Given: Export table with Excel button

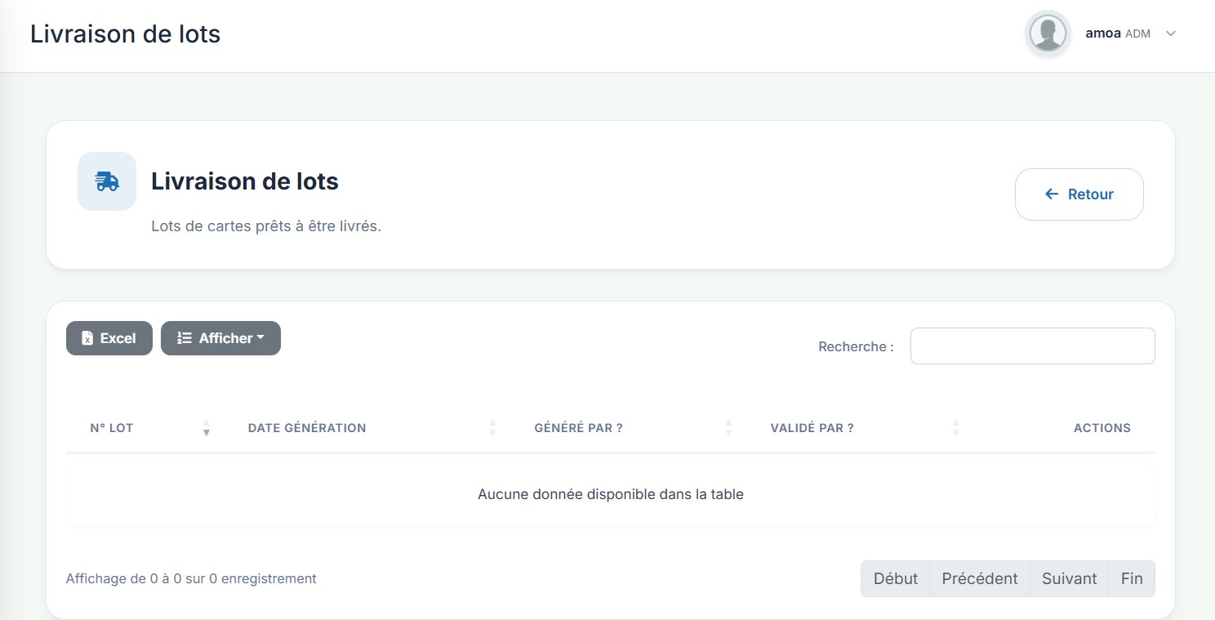Looking at the screenshot, I should point(109,338).
